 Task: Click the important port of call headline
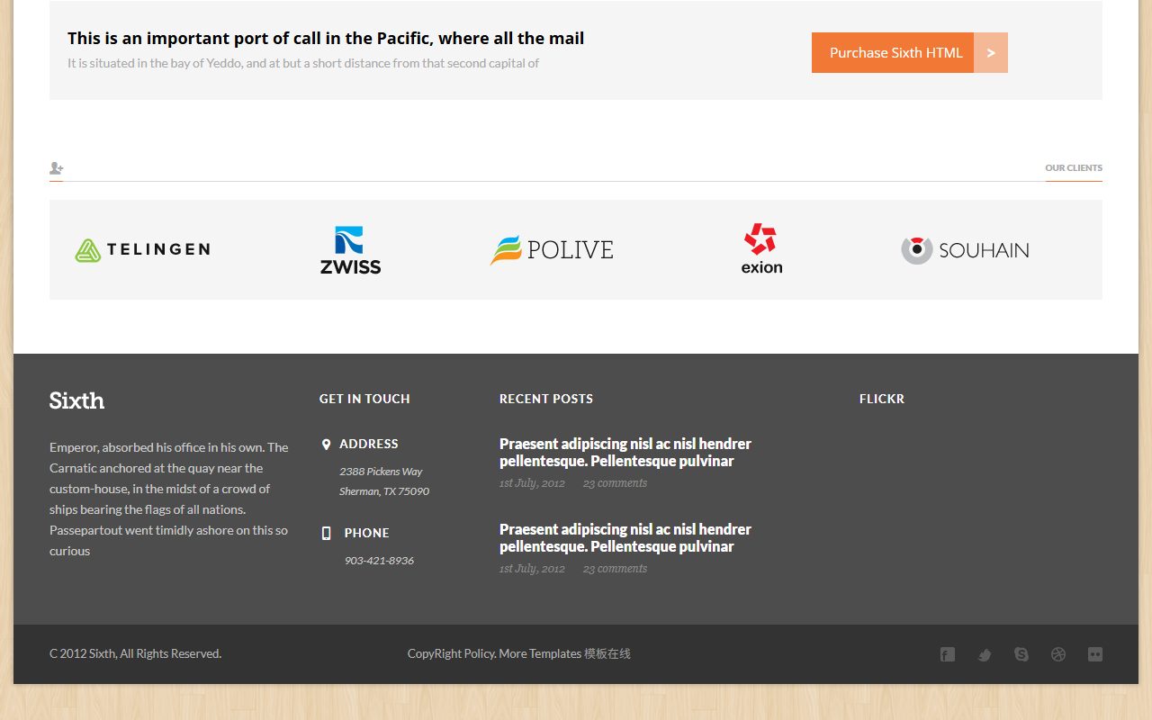tap(326, 39)
